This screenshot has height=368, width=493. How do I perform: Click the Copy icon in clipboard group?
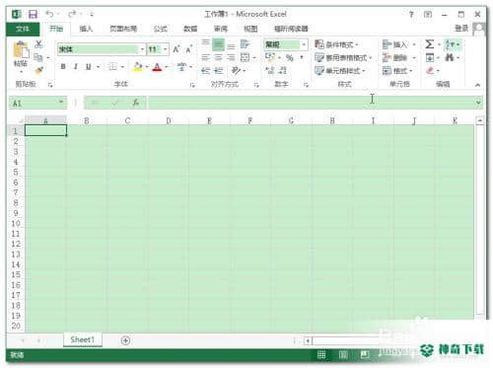click(x=38, y=57)
